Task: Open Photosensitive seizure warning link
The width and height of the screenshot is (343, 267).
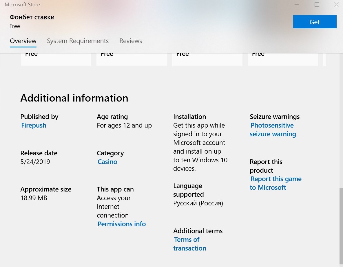Action: pos(273,130)
